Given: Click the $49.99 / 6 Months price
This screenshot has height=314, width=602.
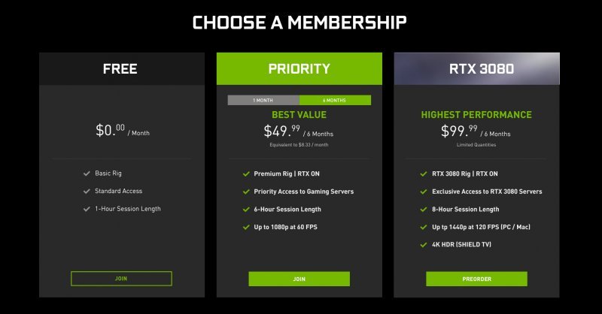Looking at the screenshot, I should (299, 133).
